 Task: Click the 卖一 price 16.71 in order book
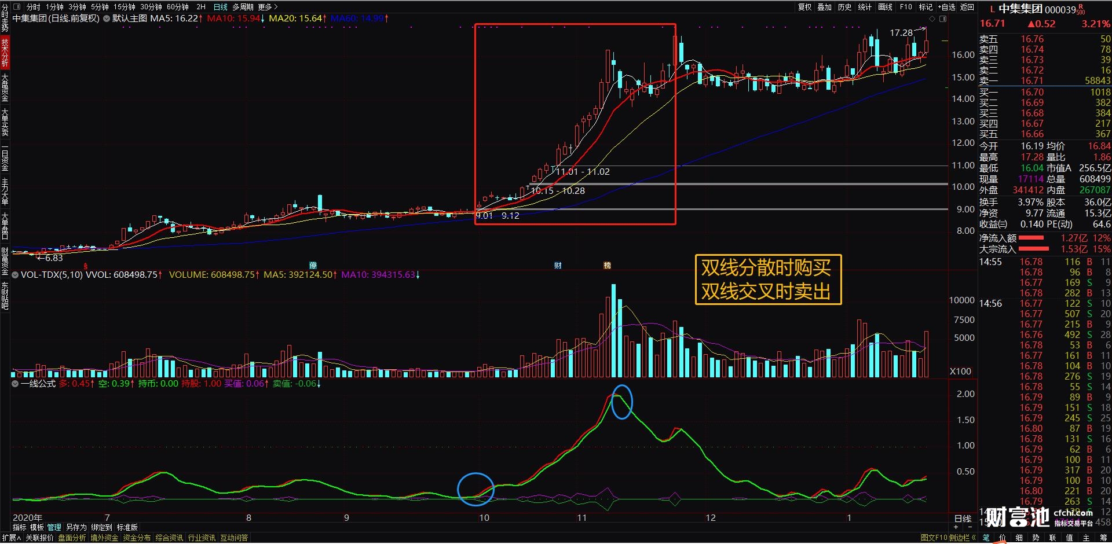[x=1032, y=80]
